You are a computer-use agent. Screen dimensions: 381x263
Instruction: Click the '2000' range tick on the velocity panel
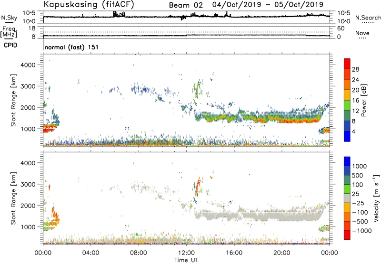[28, 206]
